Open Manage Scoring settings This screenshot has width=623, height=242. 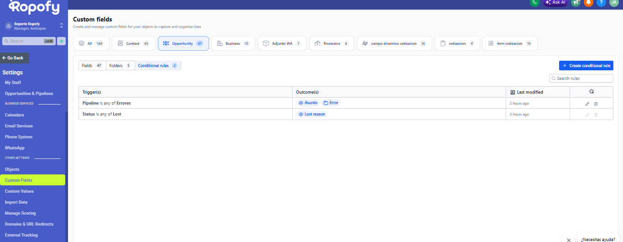(x=21, y=213)
